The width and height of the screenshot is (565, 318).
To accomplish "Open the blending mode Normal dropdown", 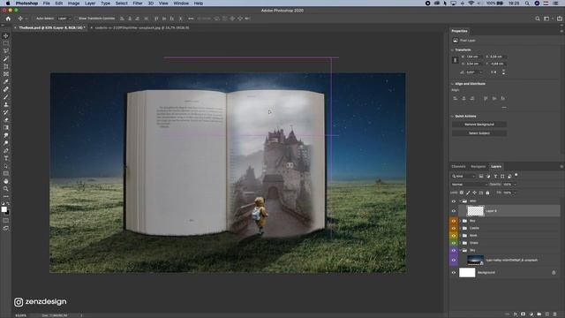I will [469, 185].
